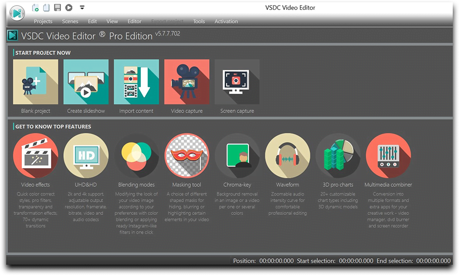Click the Video capture camera icon

point(187,82)
